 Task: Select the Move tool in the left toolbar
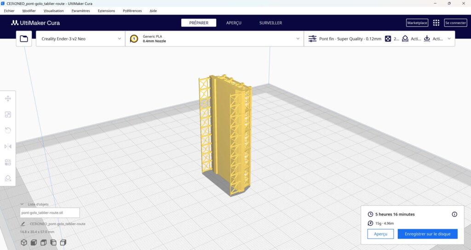coord(8,99)
